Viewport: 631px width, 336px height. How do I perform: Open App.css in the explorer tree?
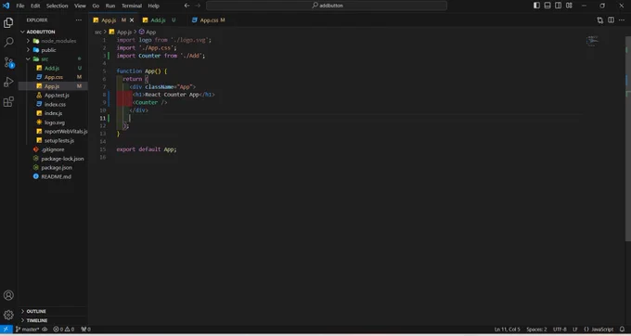(53, 77)
